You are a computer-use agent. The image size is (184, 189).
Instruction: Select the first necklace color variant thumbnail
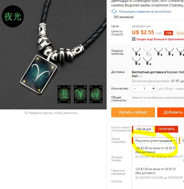(136, 52)
